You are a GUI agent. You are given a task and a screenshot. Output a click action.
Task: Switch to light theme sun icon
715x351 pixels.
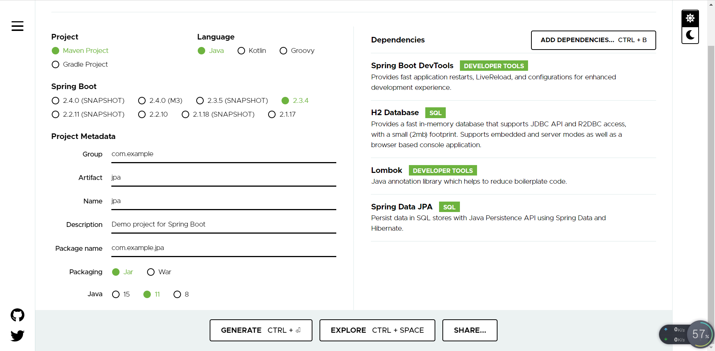pos(690,18)
